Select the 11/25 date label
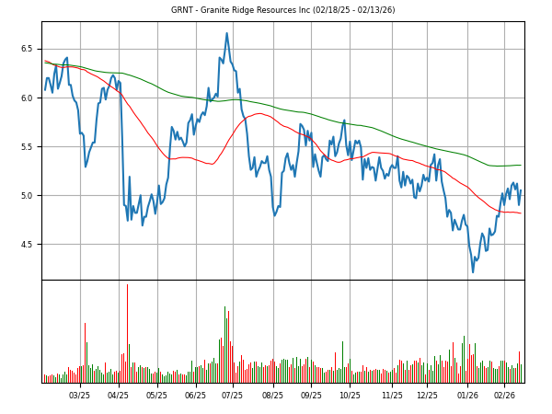 click(x=392, y=395)
